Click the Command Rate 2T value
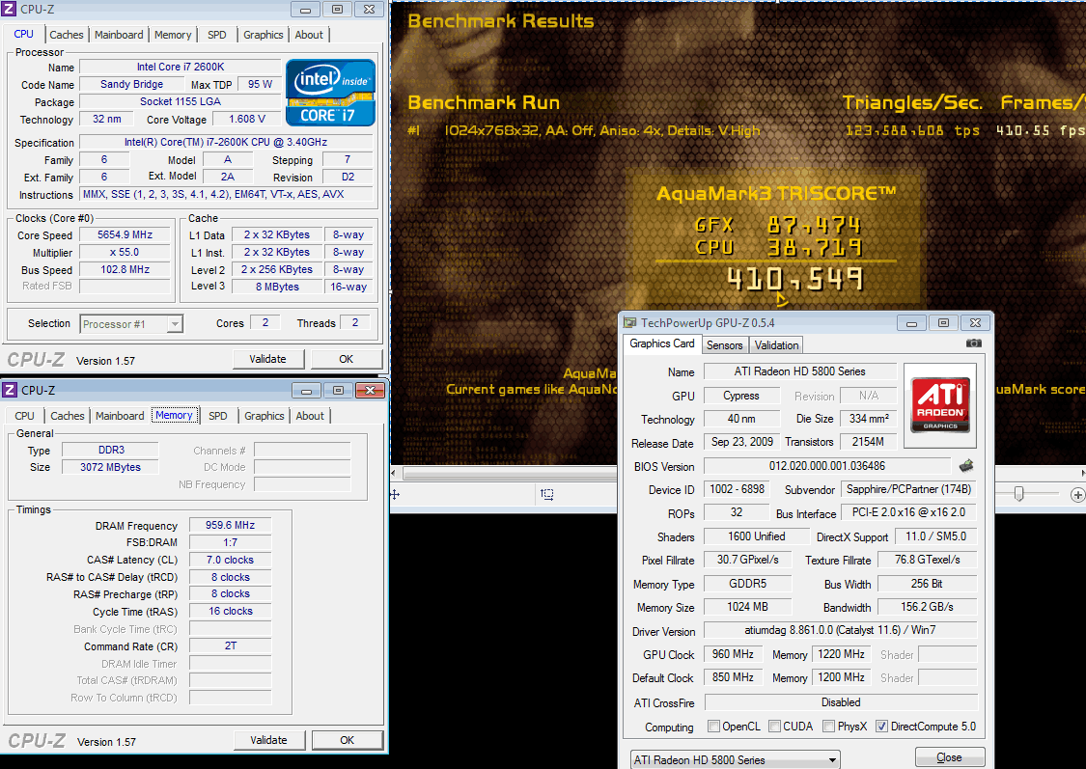 230,645
